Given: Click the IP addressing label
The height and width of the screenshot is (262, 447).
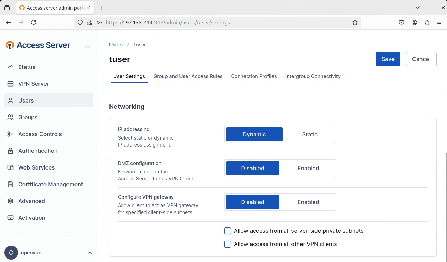Looking at the screenshot, I should 134,129.
